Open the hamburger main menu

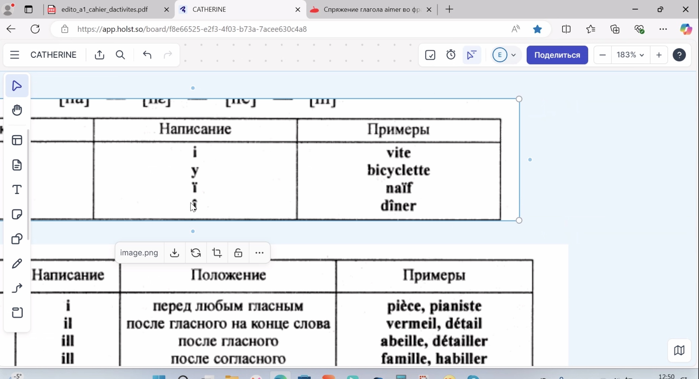[x=15, y=55]
